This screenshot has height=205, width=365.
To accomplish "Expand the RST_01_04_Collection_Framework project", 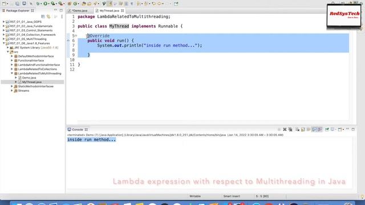I will tap(4, 35).
